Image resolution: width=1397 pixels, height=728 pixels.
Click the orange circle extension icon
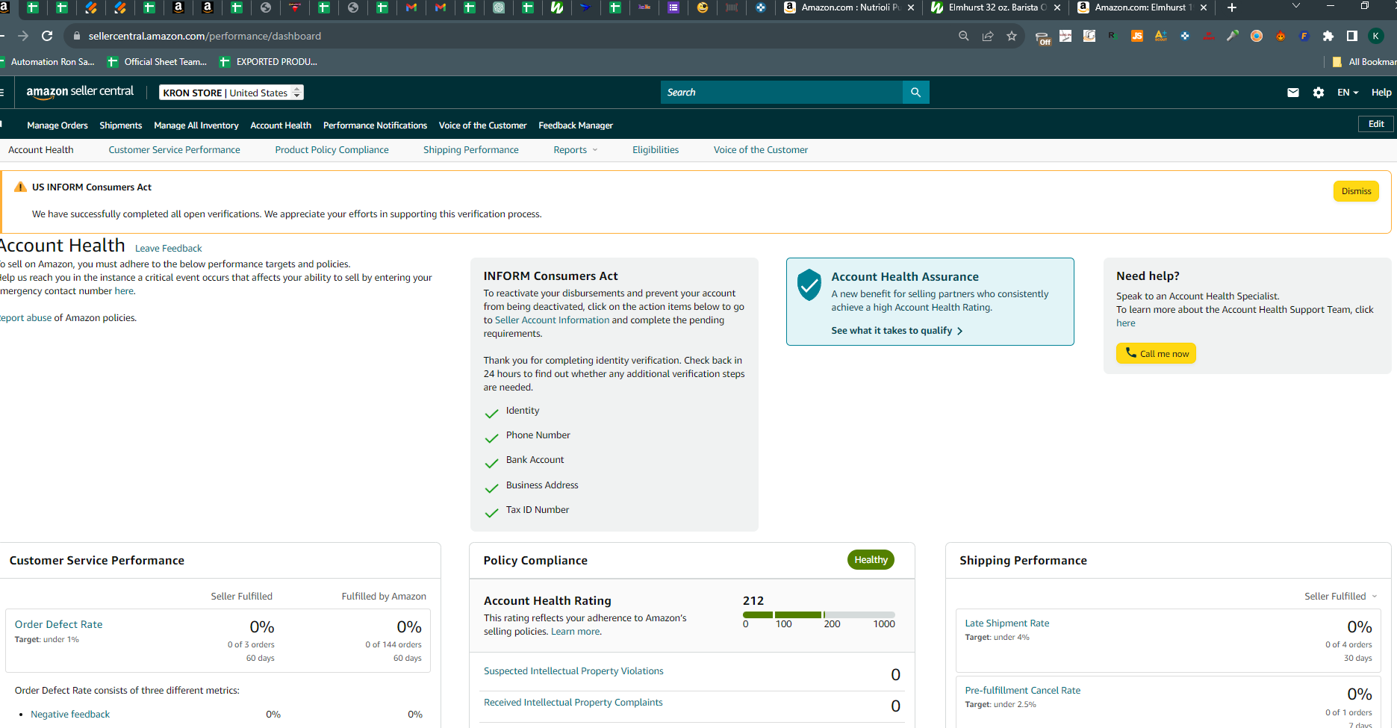tap(1257, 36)
